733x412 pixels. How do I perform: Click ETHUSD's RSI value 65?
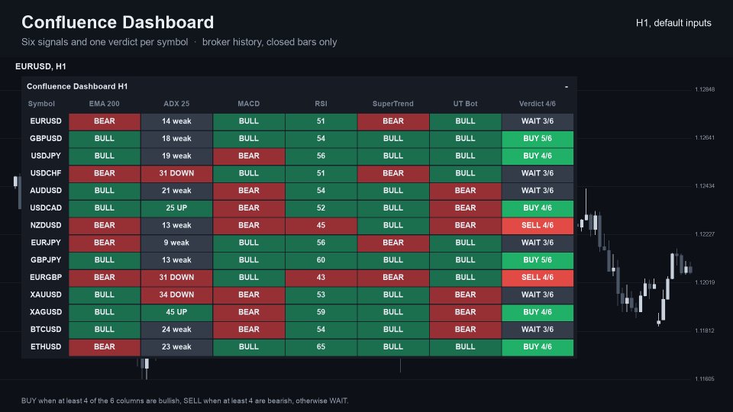point(321,346)
